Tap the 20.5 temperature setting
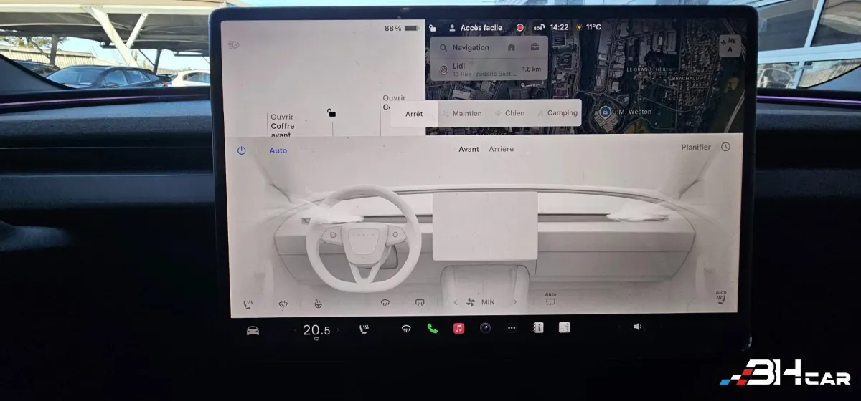 pos(316,329)
